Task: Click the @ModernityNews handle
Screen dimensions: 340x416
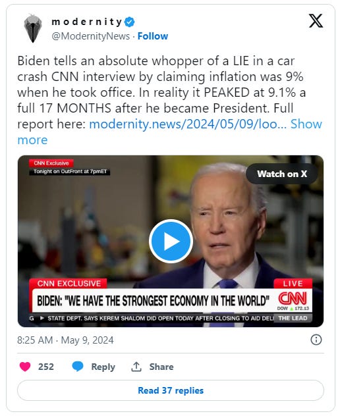Action: pos(91,36)
